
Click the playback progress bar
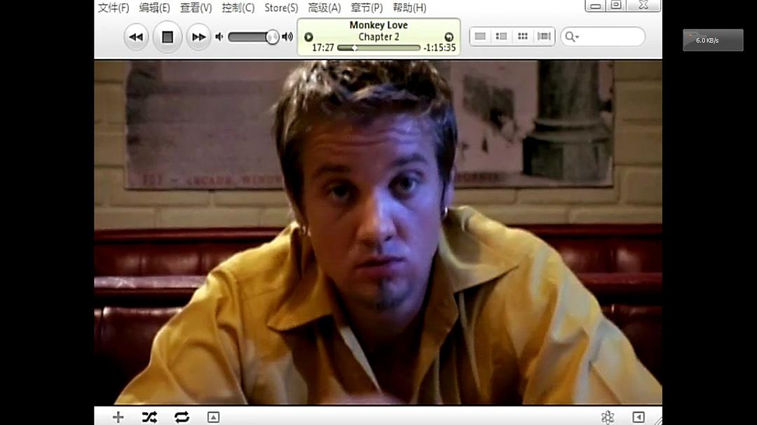[378, 48]
